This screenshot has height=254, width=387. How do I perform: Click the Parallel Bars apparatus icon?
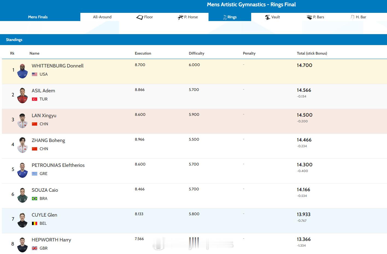[309, 17]
